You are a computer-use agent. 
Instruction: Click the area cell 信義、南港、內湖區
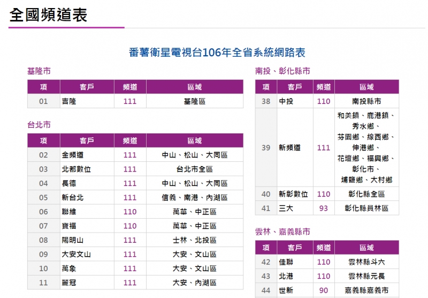[x=195, y=197]
